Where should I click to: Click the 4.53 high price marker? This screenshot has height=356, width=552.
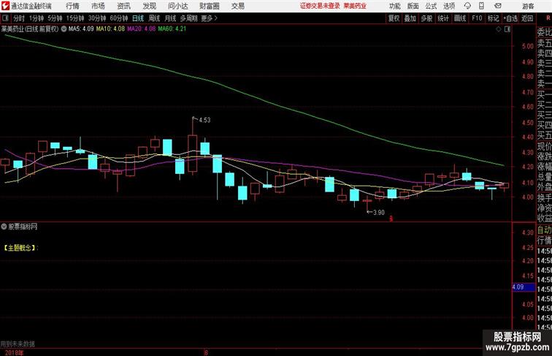click(x=204, y=120)
